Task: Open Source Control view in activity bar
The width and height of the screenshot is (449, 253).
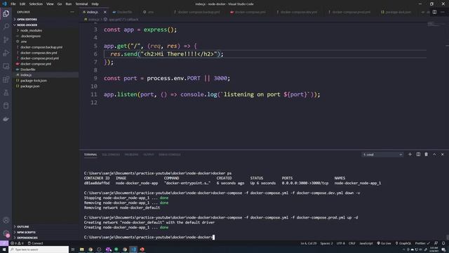Action: [x=6, y=39]
